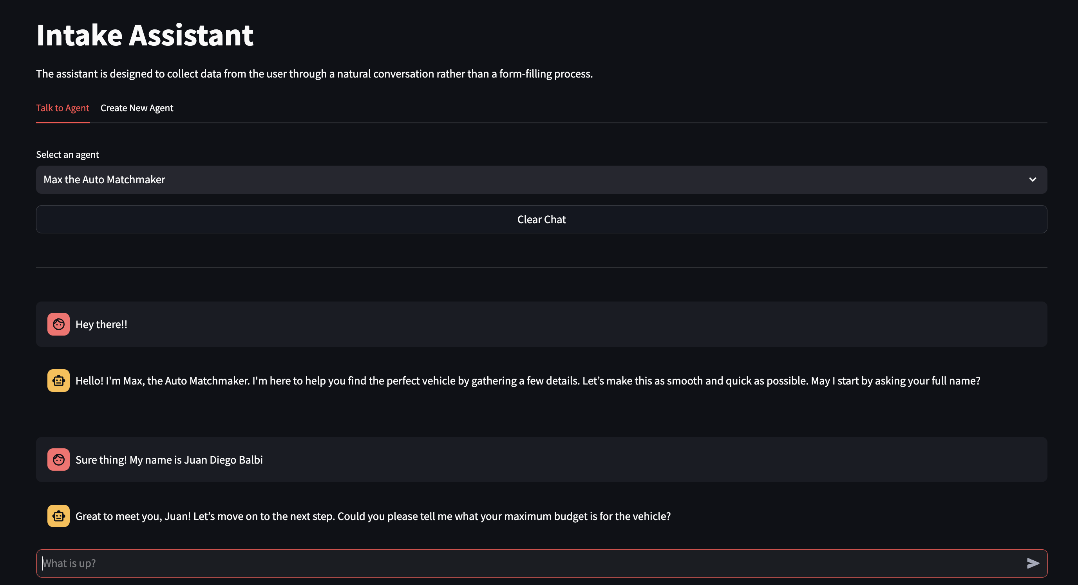Open the Create New Agent tab
The height and width of the screenshot is (585, 1078).
point(137,108)
